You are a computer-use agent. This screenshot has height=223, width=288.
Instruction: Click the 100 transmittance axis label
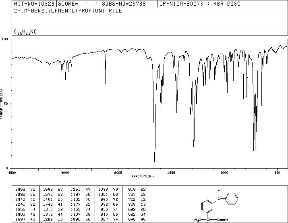click(5, 39)
